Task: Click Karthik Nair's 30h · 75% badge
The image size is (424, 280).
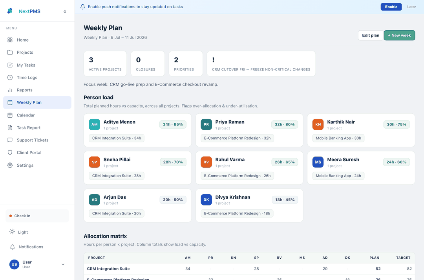Action: coord(397,124)
